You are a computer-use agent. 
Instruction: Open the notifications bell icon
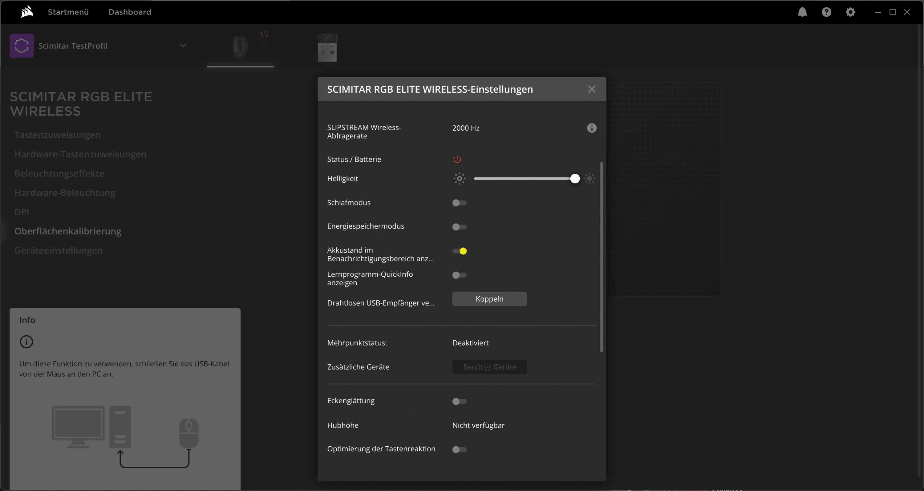[x=802, y=12]
